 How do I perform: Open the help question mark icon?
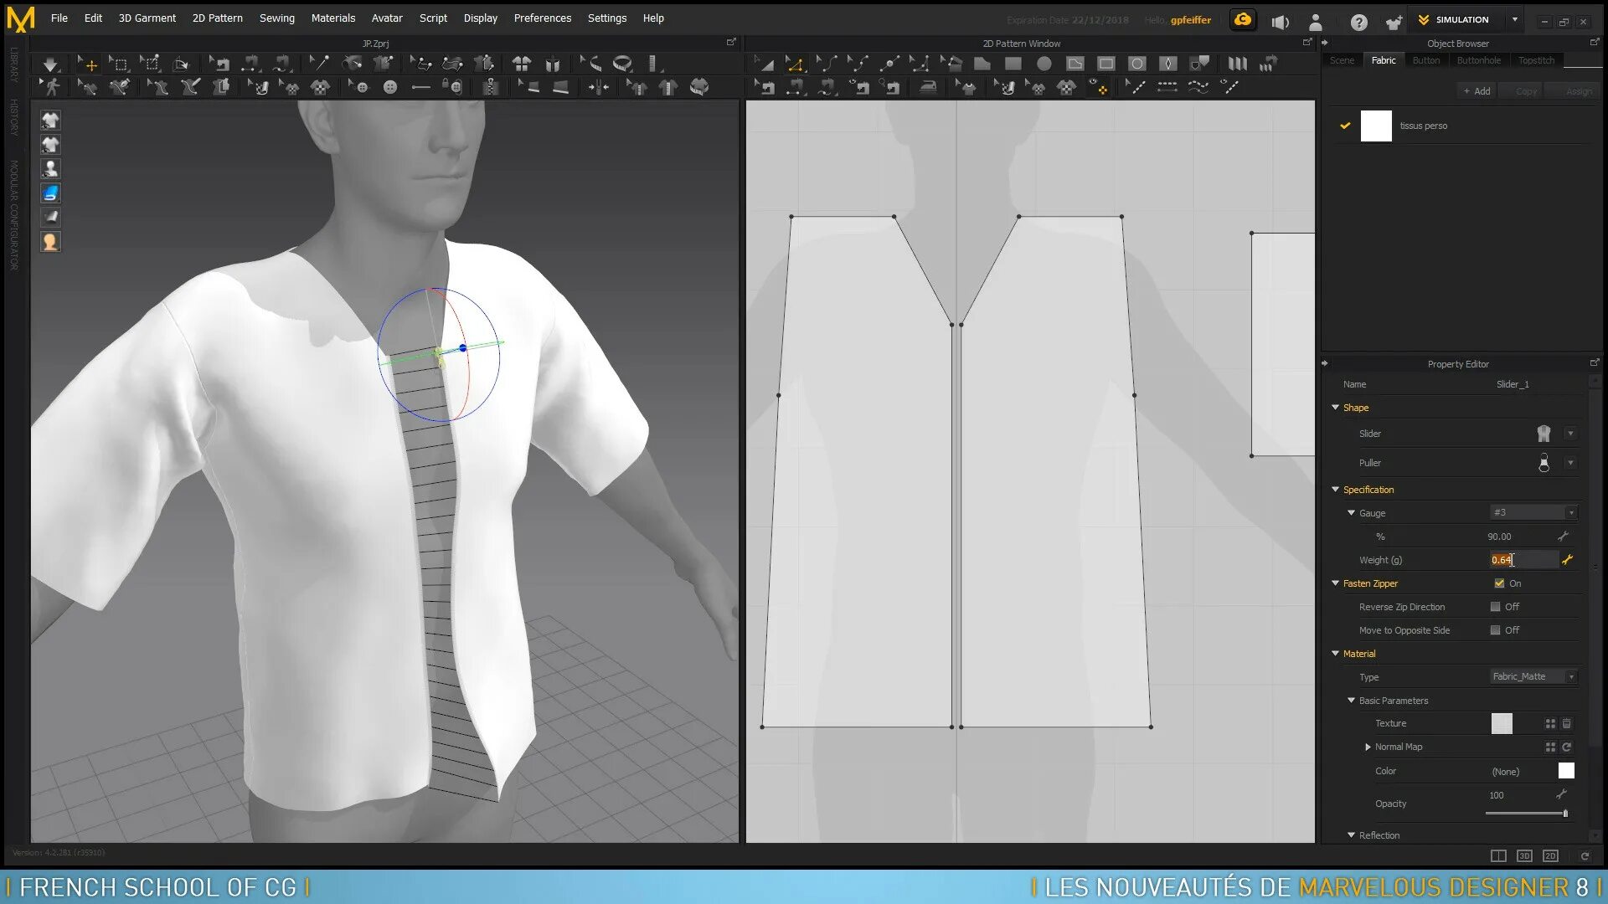(x=1358, y=23)
